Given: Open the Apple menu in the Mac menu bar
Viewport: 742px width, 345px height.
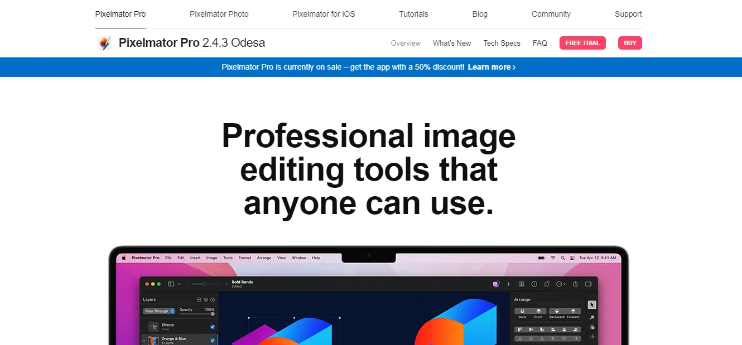Looking at the screenshot, I should tap(124, 258).
